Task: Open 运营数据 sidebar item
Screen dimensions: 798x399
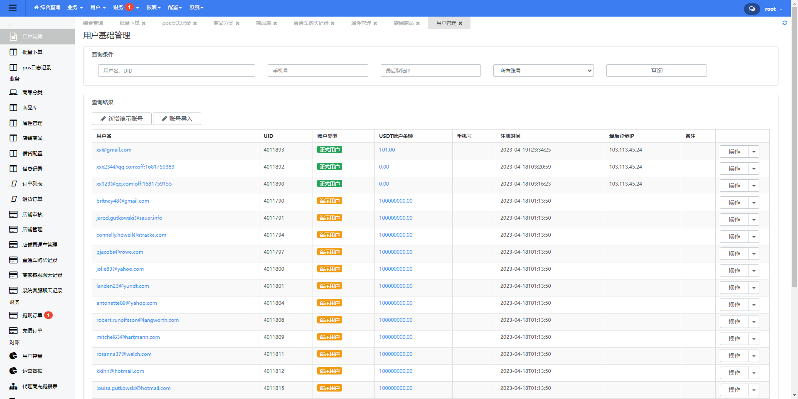Action: (32, 371)
